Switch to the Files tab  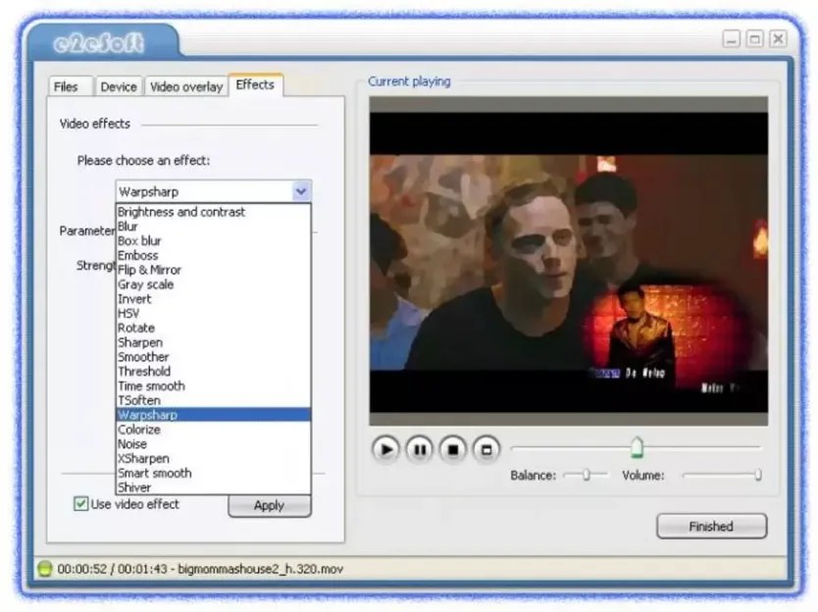(x=69, y=86)
